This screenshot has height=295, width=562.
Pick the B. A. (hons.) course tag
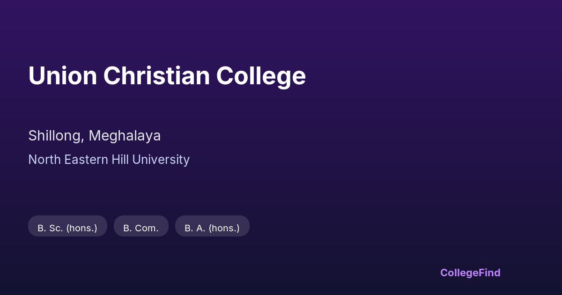212,228
